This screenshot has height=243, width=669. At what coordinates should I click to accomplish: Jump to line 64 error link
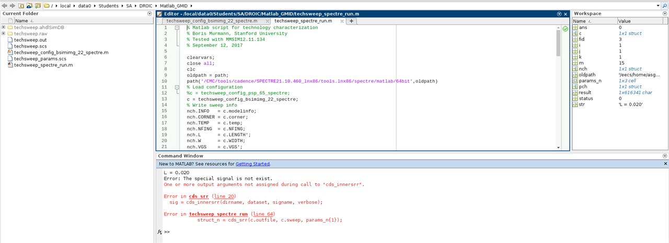[x=264, y=214]
